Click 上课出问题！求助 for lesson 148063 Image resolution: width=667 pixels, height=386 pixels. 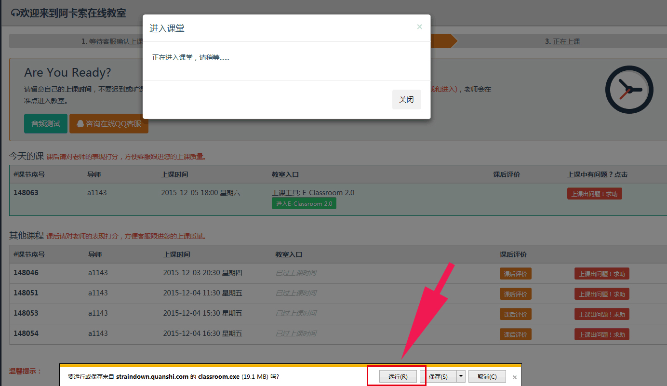coord(594,194)
